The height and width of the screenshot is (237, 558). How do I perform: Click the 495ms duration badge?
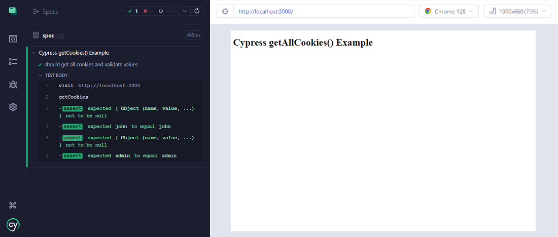(x=193, y=35)
